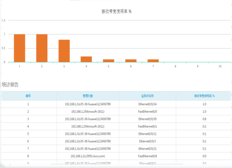Select the Ethernet0/0/39 monitoring point
Image resolution: width=232 pixels, height=168 pixels.
tap(147, 119)
